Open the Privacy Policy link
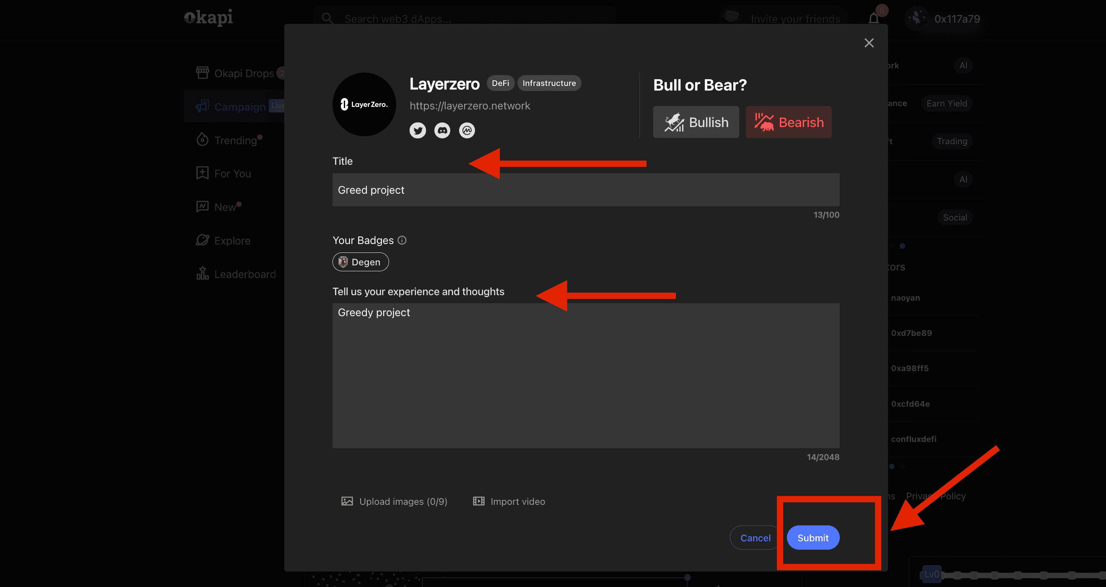 pyautogui.click(x=935, y=496)
